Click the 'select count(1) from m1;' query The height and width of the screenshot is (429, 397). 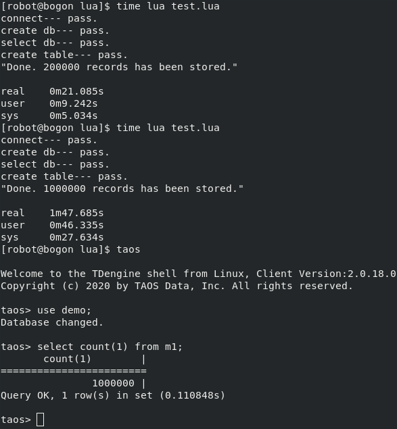110,347
